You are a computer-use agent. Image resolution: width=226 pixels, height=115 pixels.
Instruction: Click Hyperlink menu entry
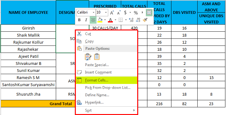tap(106, 102)
